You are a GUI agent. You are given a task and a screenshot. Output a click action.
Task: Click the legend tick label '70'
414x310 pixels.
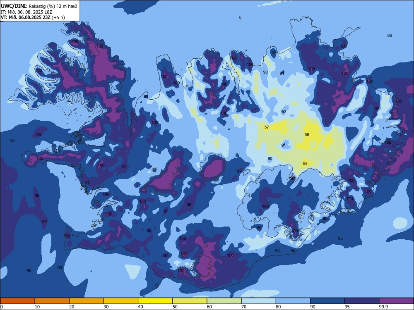244,307
